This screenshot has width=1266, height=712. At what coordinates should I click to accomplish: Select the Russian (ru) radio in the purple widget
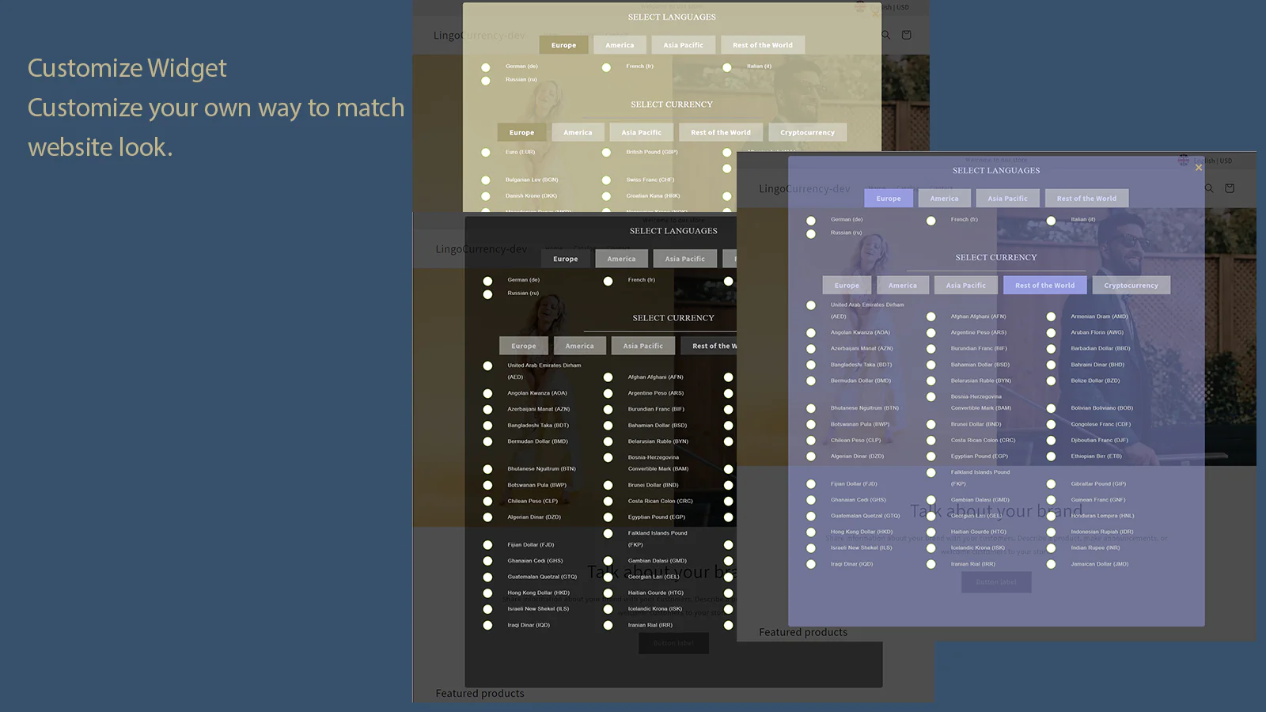811,234
